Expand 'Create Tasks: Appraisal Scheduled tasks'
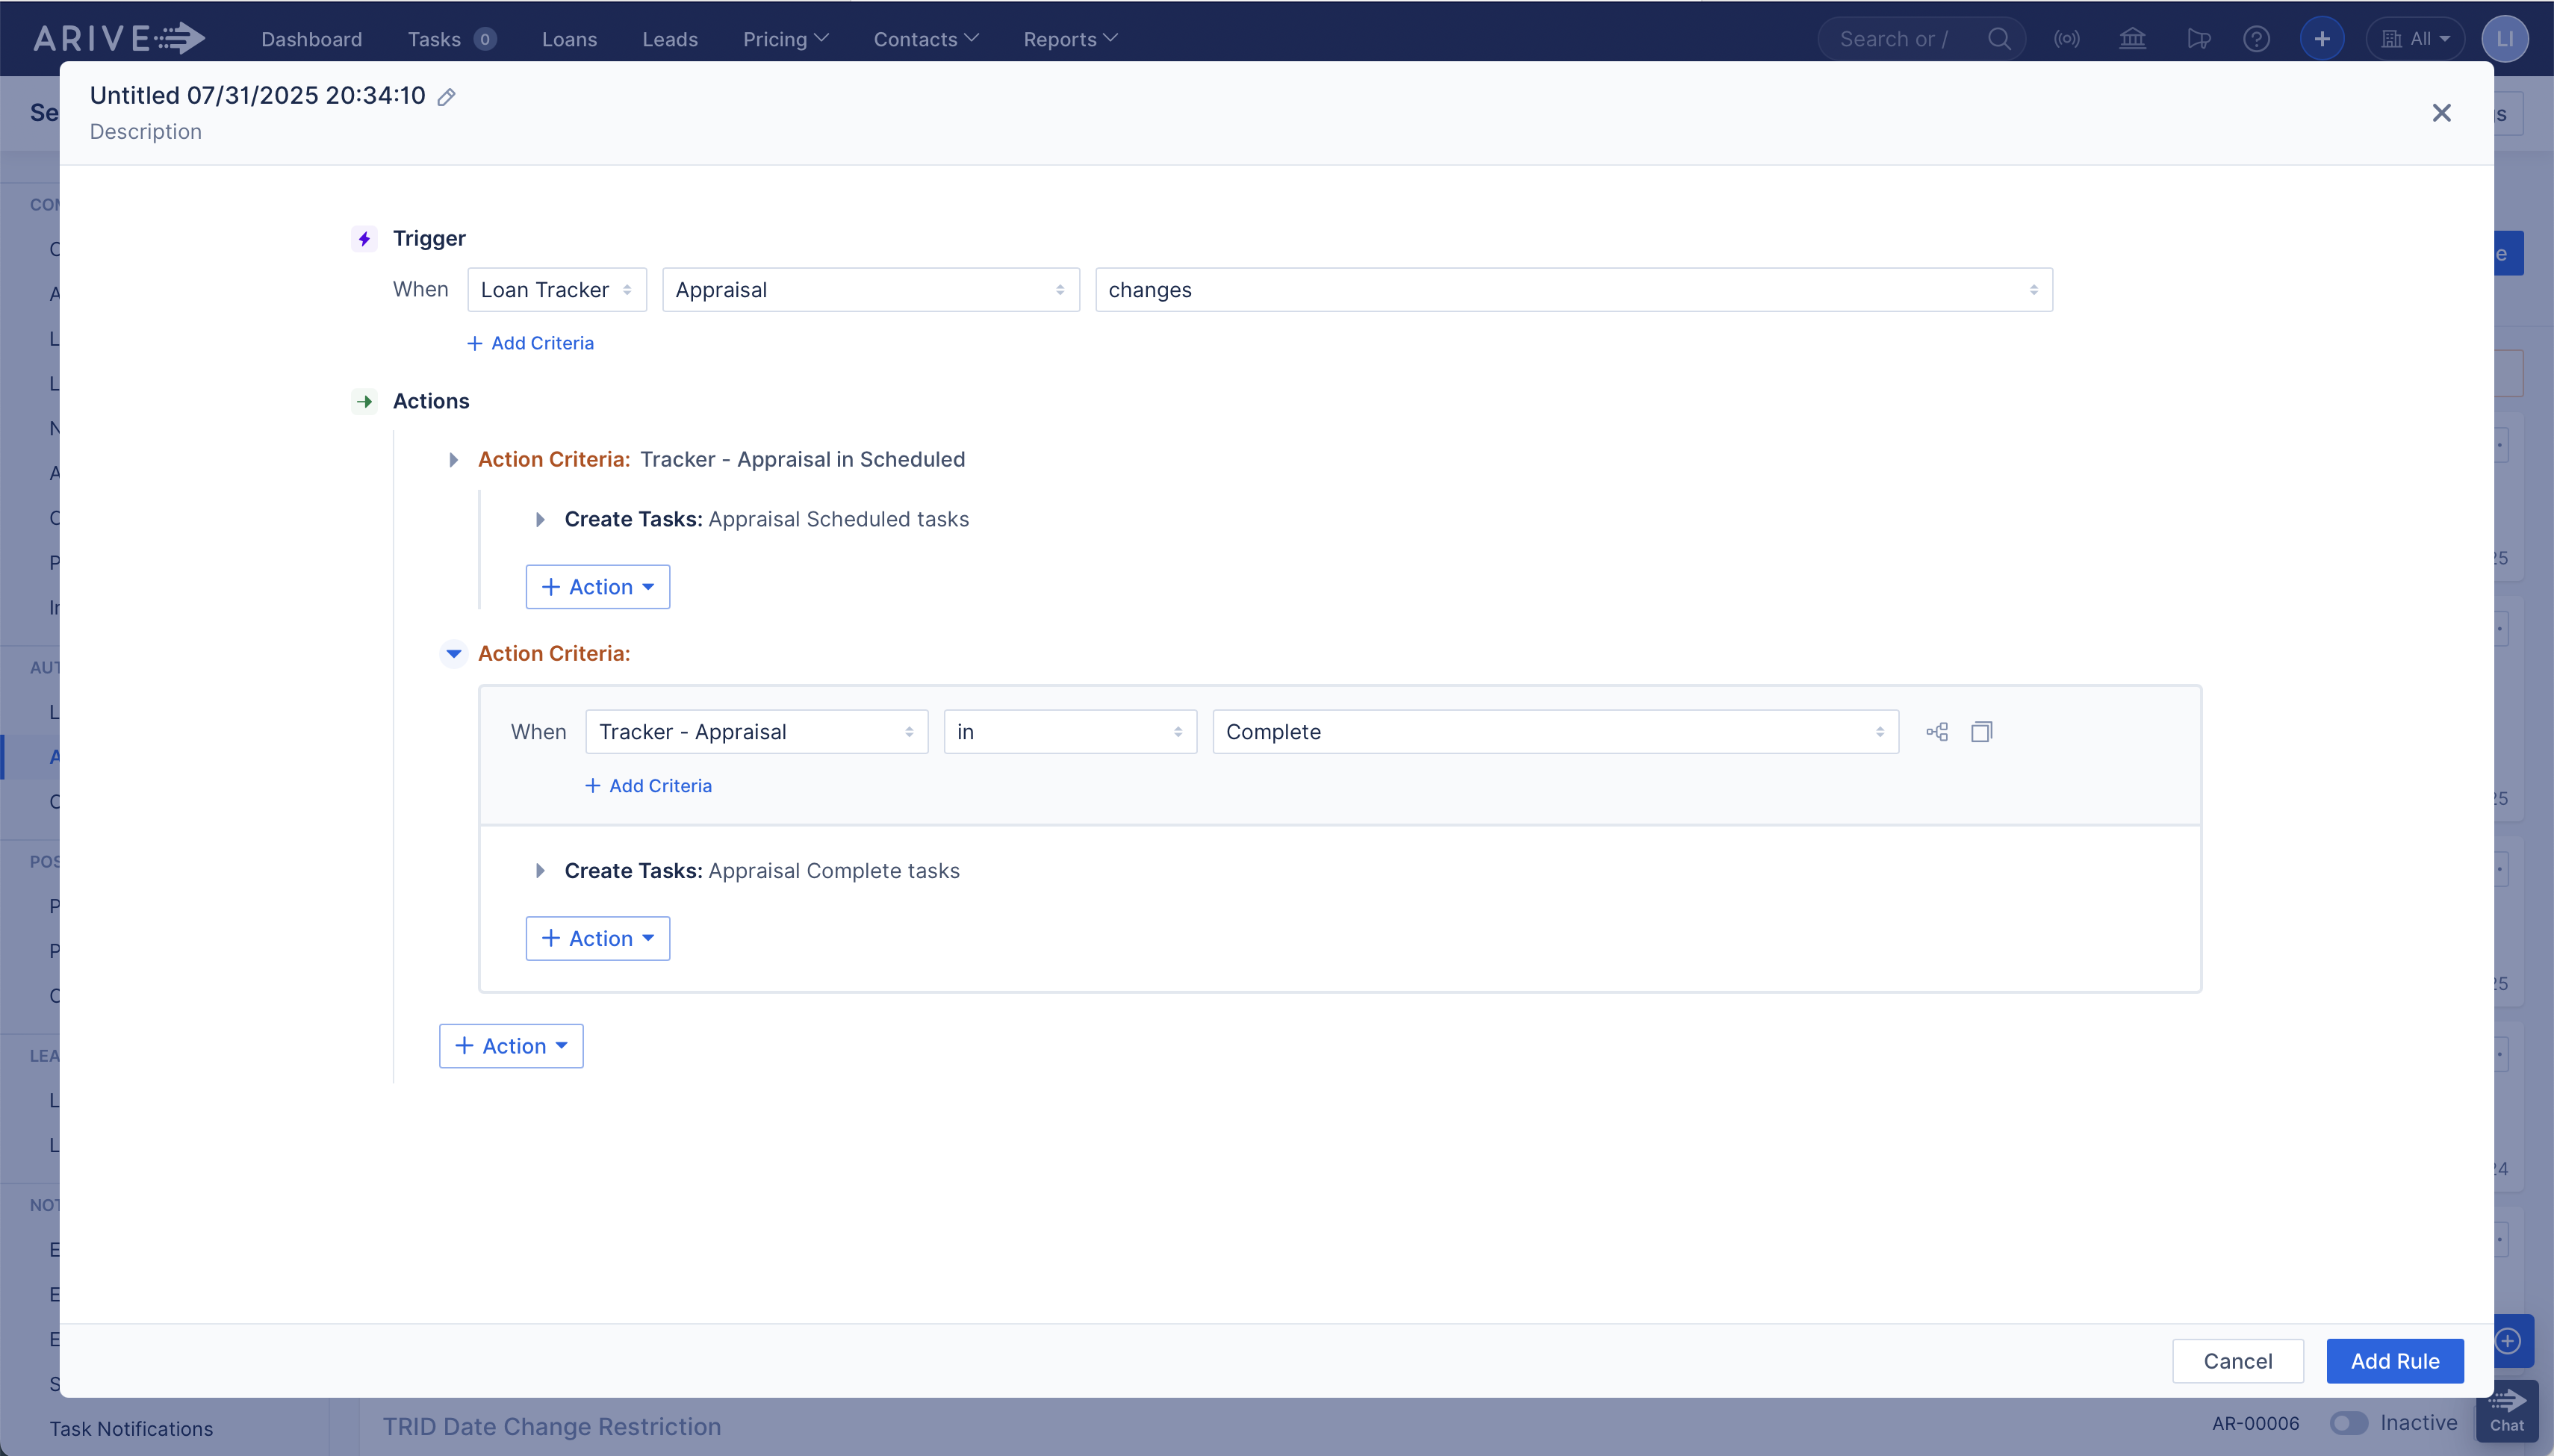This screenshot has height=1456, width=2554. click(540, 519)
